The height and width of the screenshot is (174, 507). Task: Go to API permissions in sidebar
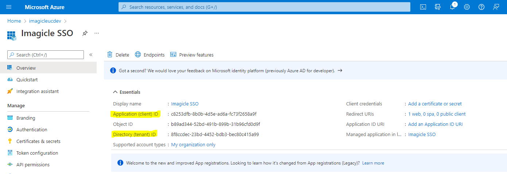pyautogui.click(x=33, y=165)
